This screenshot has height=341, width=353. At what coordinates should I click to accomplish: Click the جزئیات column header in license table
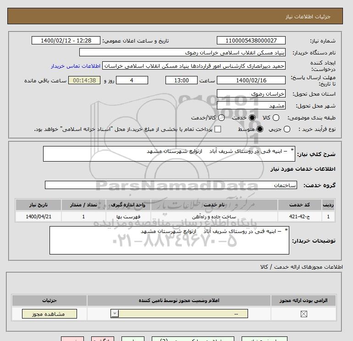(x=50, y=300)
